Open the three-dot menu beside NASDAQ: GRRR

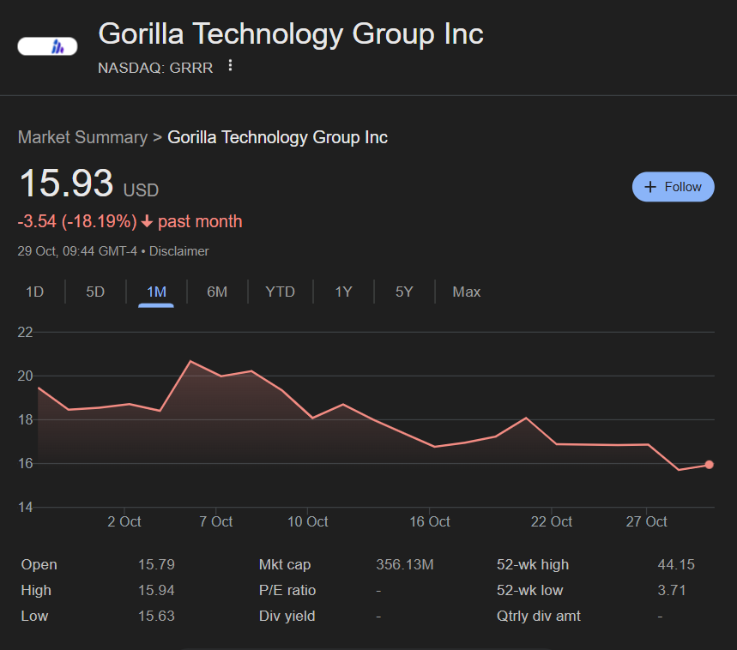230,66
